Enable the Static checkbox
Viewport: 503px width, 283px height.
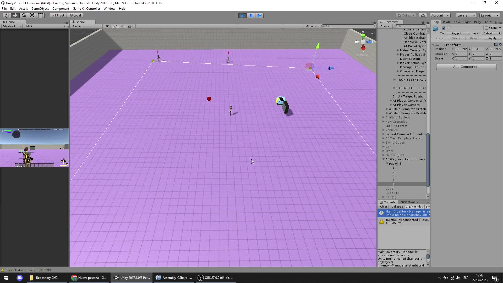486,28
